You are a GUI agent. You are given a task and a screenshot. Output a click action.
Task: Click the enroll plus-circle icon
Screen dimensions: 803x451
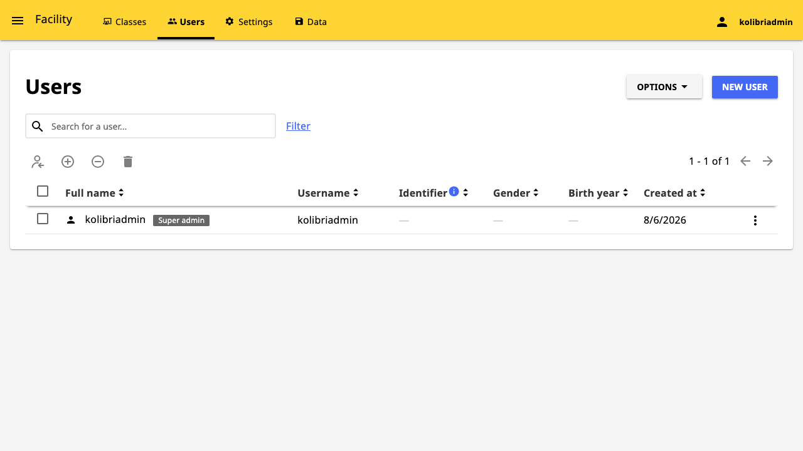[x=68, y=162]
